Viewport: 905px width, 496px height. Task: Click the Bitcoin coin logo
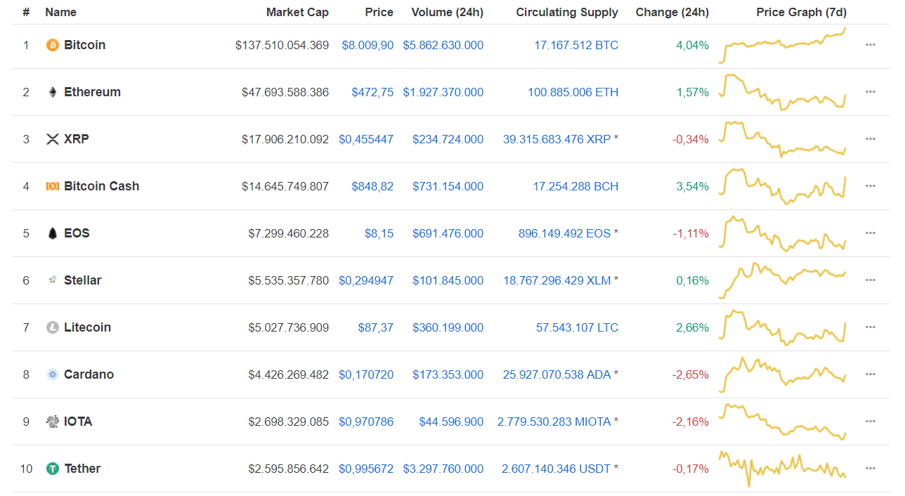point(51,44)
